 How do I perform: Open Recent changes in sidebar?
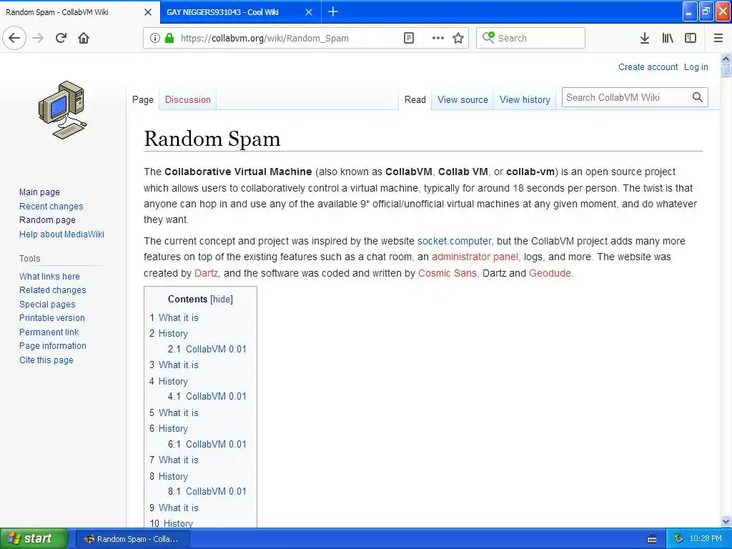point(51,206)
